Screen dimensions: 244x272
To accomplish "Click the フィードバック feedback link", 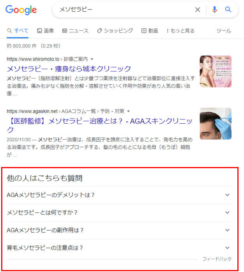I will pos(217,259).
